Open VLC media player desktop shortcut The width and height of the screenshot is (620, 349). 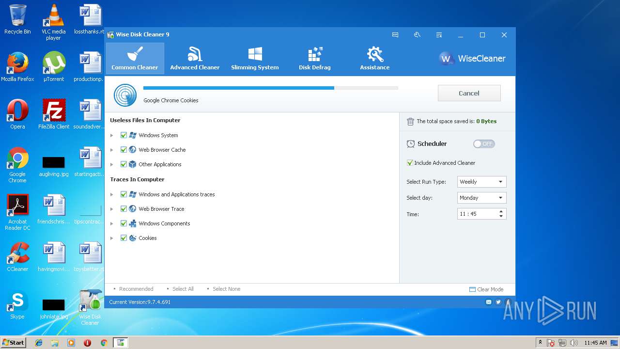tap(53, 22)
